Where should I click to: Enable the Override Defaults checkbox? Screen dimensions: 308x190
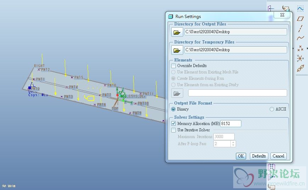[173, 66]
